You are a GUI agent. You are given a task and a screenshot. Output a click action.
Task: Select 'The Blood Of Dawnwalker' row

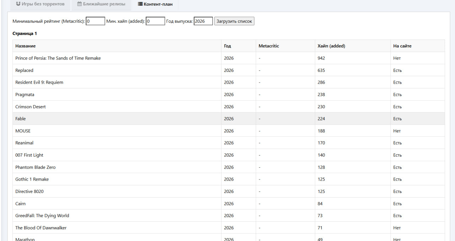pyautogui.click(x=41, y=227)
